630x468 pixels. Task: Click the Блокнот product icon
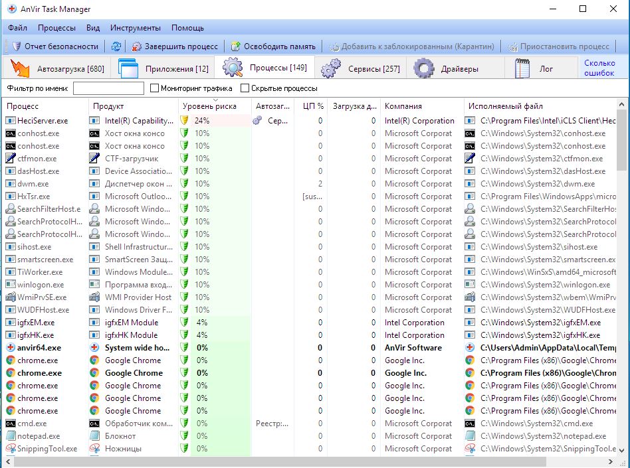[95, 436]
